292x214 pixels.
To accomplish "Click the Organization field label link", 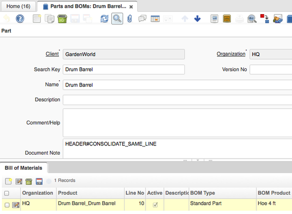I will point(231,54).
